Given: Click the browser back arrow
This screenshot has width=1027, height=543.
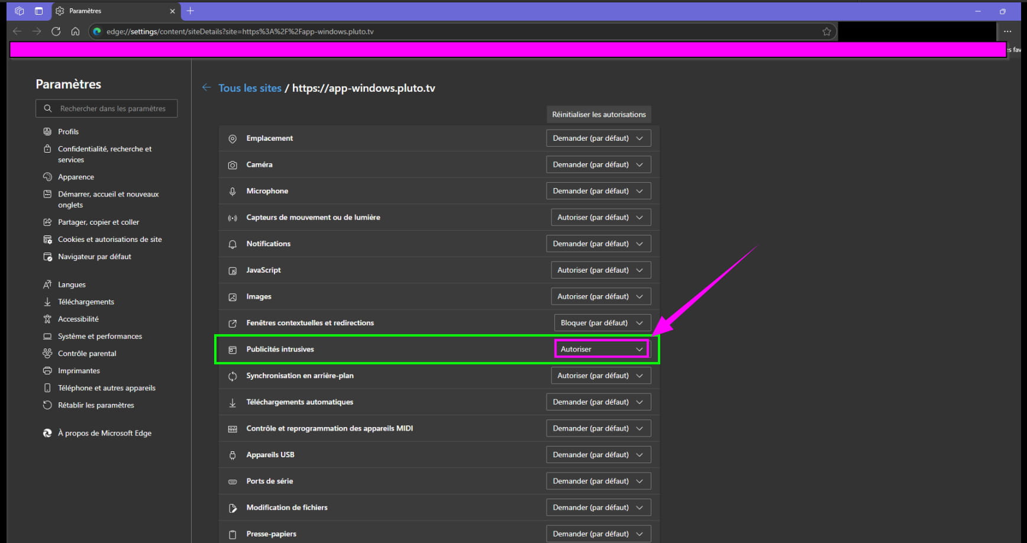Looking at the screenshot, I should pos(17,31).
